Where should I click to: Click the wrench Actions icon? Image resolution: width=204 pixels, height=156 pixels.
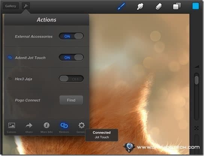click(26, 6)
